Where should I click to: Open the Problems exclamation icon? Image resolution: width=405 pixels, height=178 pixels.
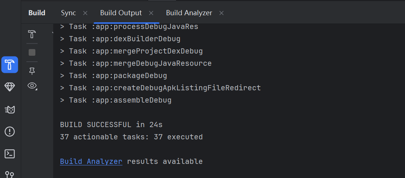10,132
